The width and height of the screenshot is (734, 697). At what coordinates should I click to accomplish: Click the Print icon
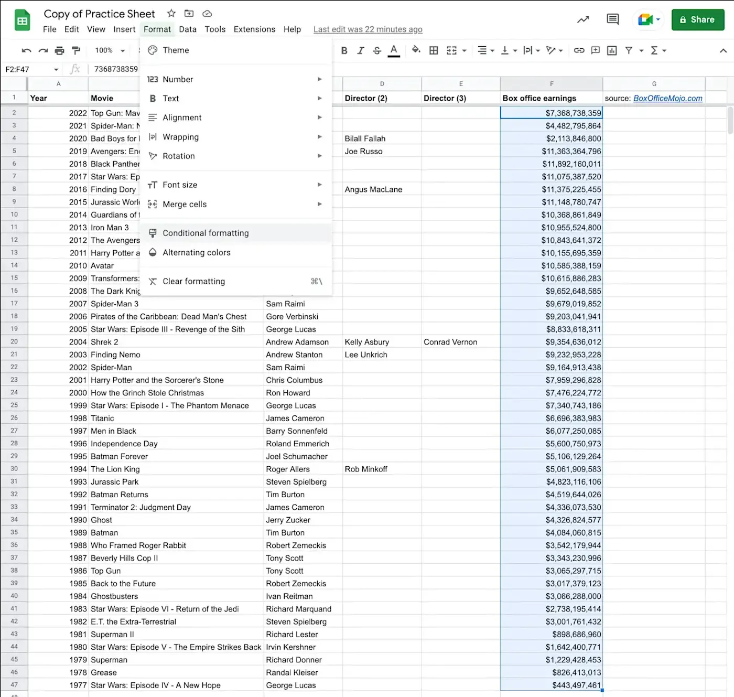pos(59,50)
